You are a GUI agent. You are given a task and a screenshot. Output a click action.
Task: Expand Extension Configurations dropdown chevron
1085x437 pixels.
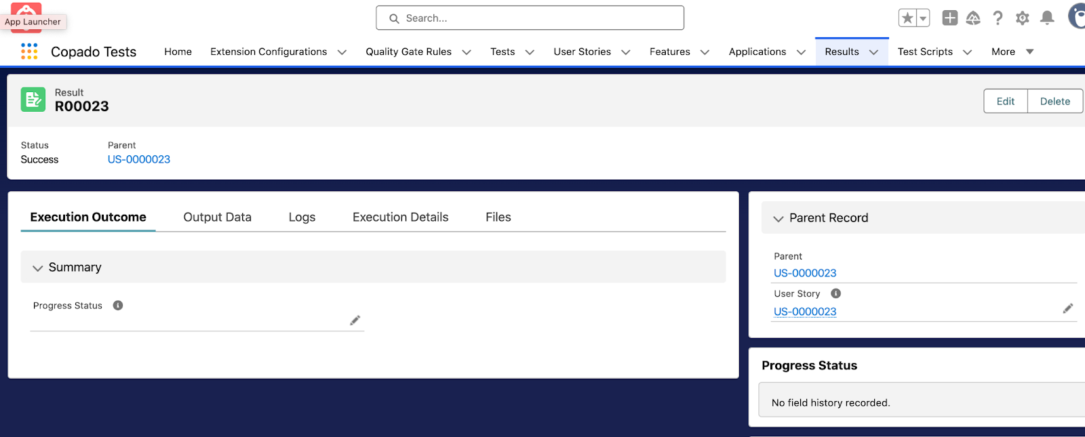342,52
